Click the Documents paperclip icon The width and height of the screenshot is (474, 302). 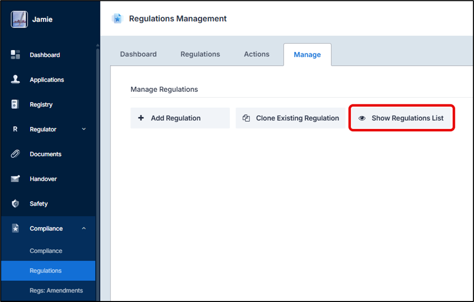(15, 154)
